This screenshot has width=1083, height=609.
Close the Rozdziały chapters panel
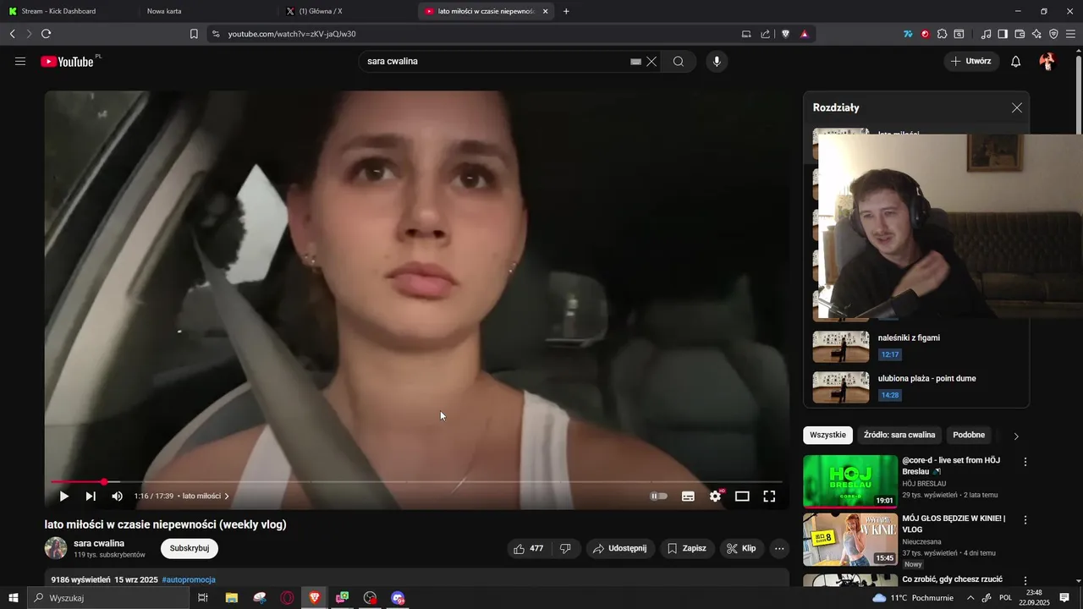(1017, 107)
